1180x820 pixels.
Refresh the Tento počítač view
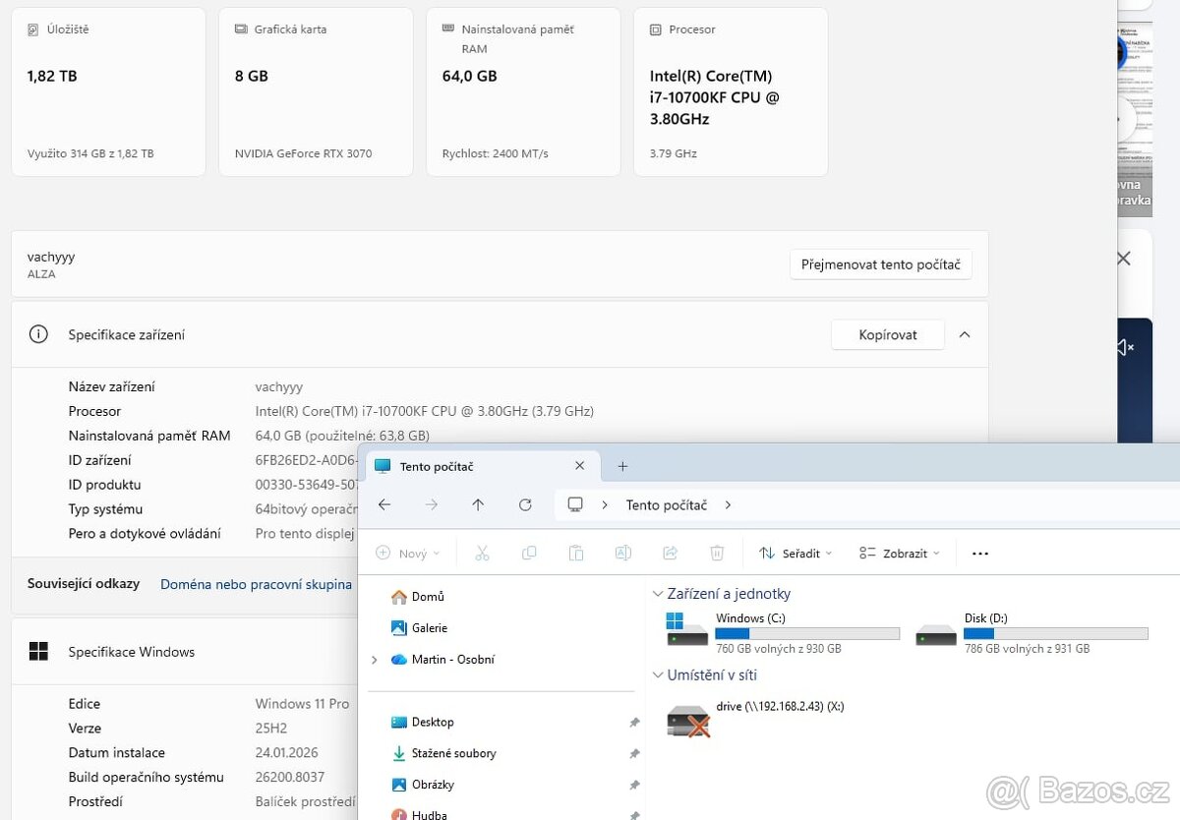(x=525, y=504)
